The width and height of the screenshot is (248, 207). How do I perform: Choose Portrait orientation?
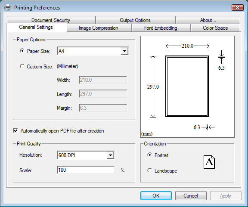[x=150, y=155]
